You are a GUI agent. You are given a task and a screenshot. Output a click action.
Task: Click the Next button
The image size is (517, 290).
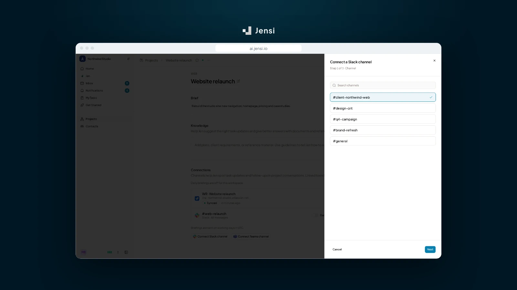point(430,249)
